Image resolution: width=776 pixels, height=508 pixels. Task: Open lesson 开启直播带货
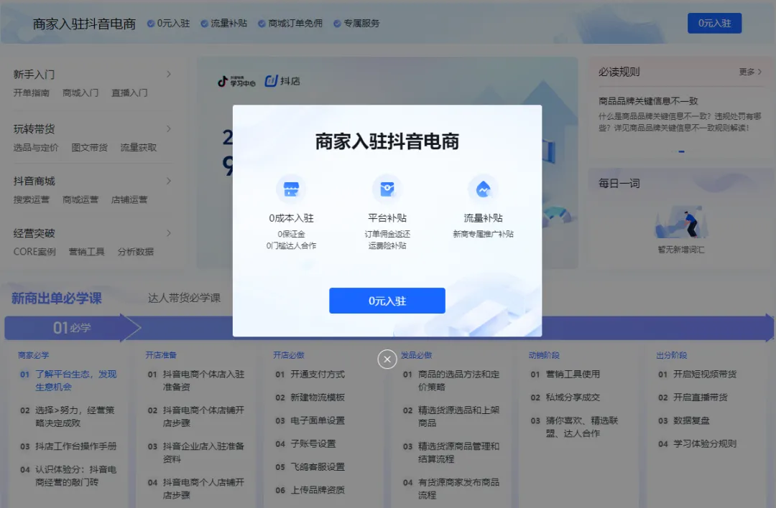pyautogui.click(x=701, y=398)
